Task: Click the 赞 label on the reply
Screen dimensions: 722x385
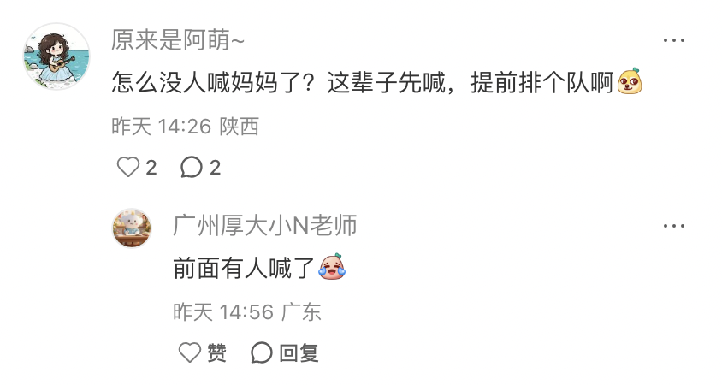Action: click(x=216, y=353)
